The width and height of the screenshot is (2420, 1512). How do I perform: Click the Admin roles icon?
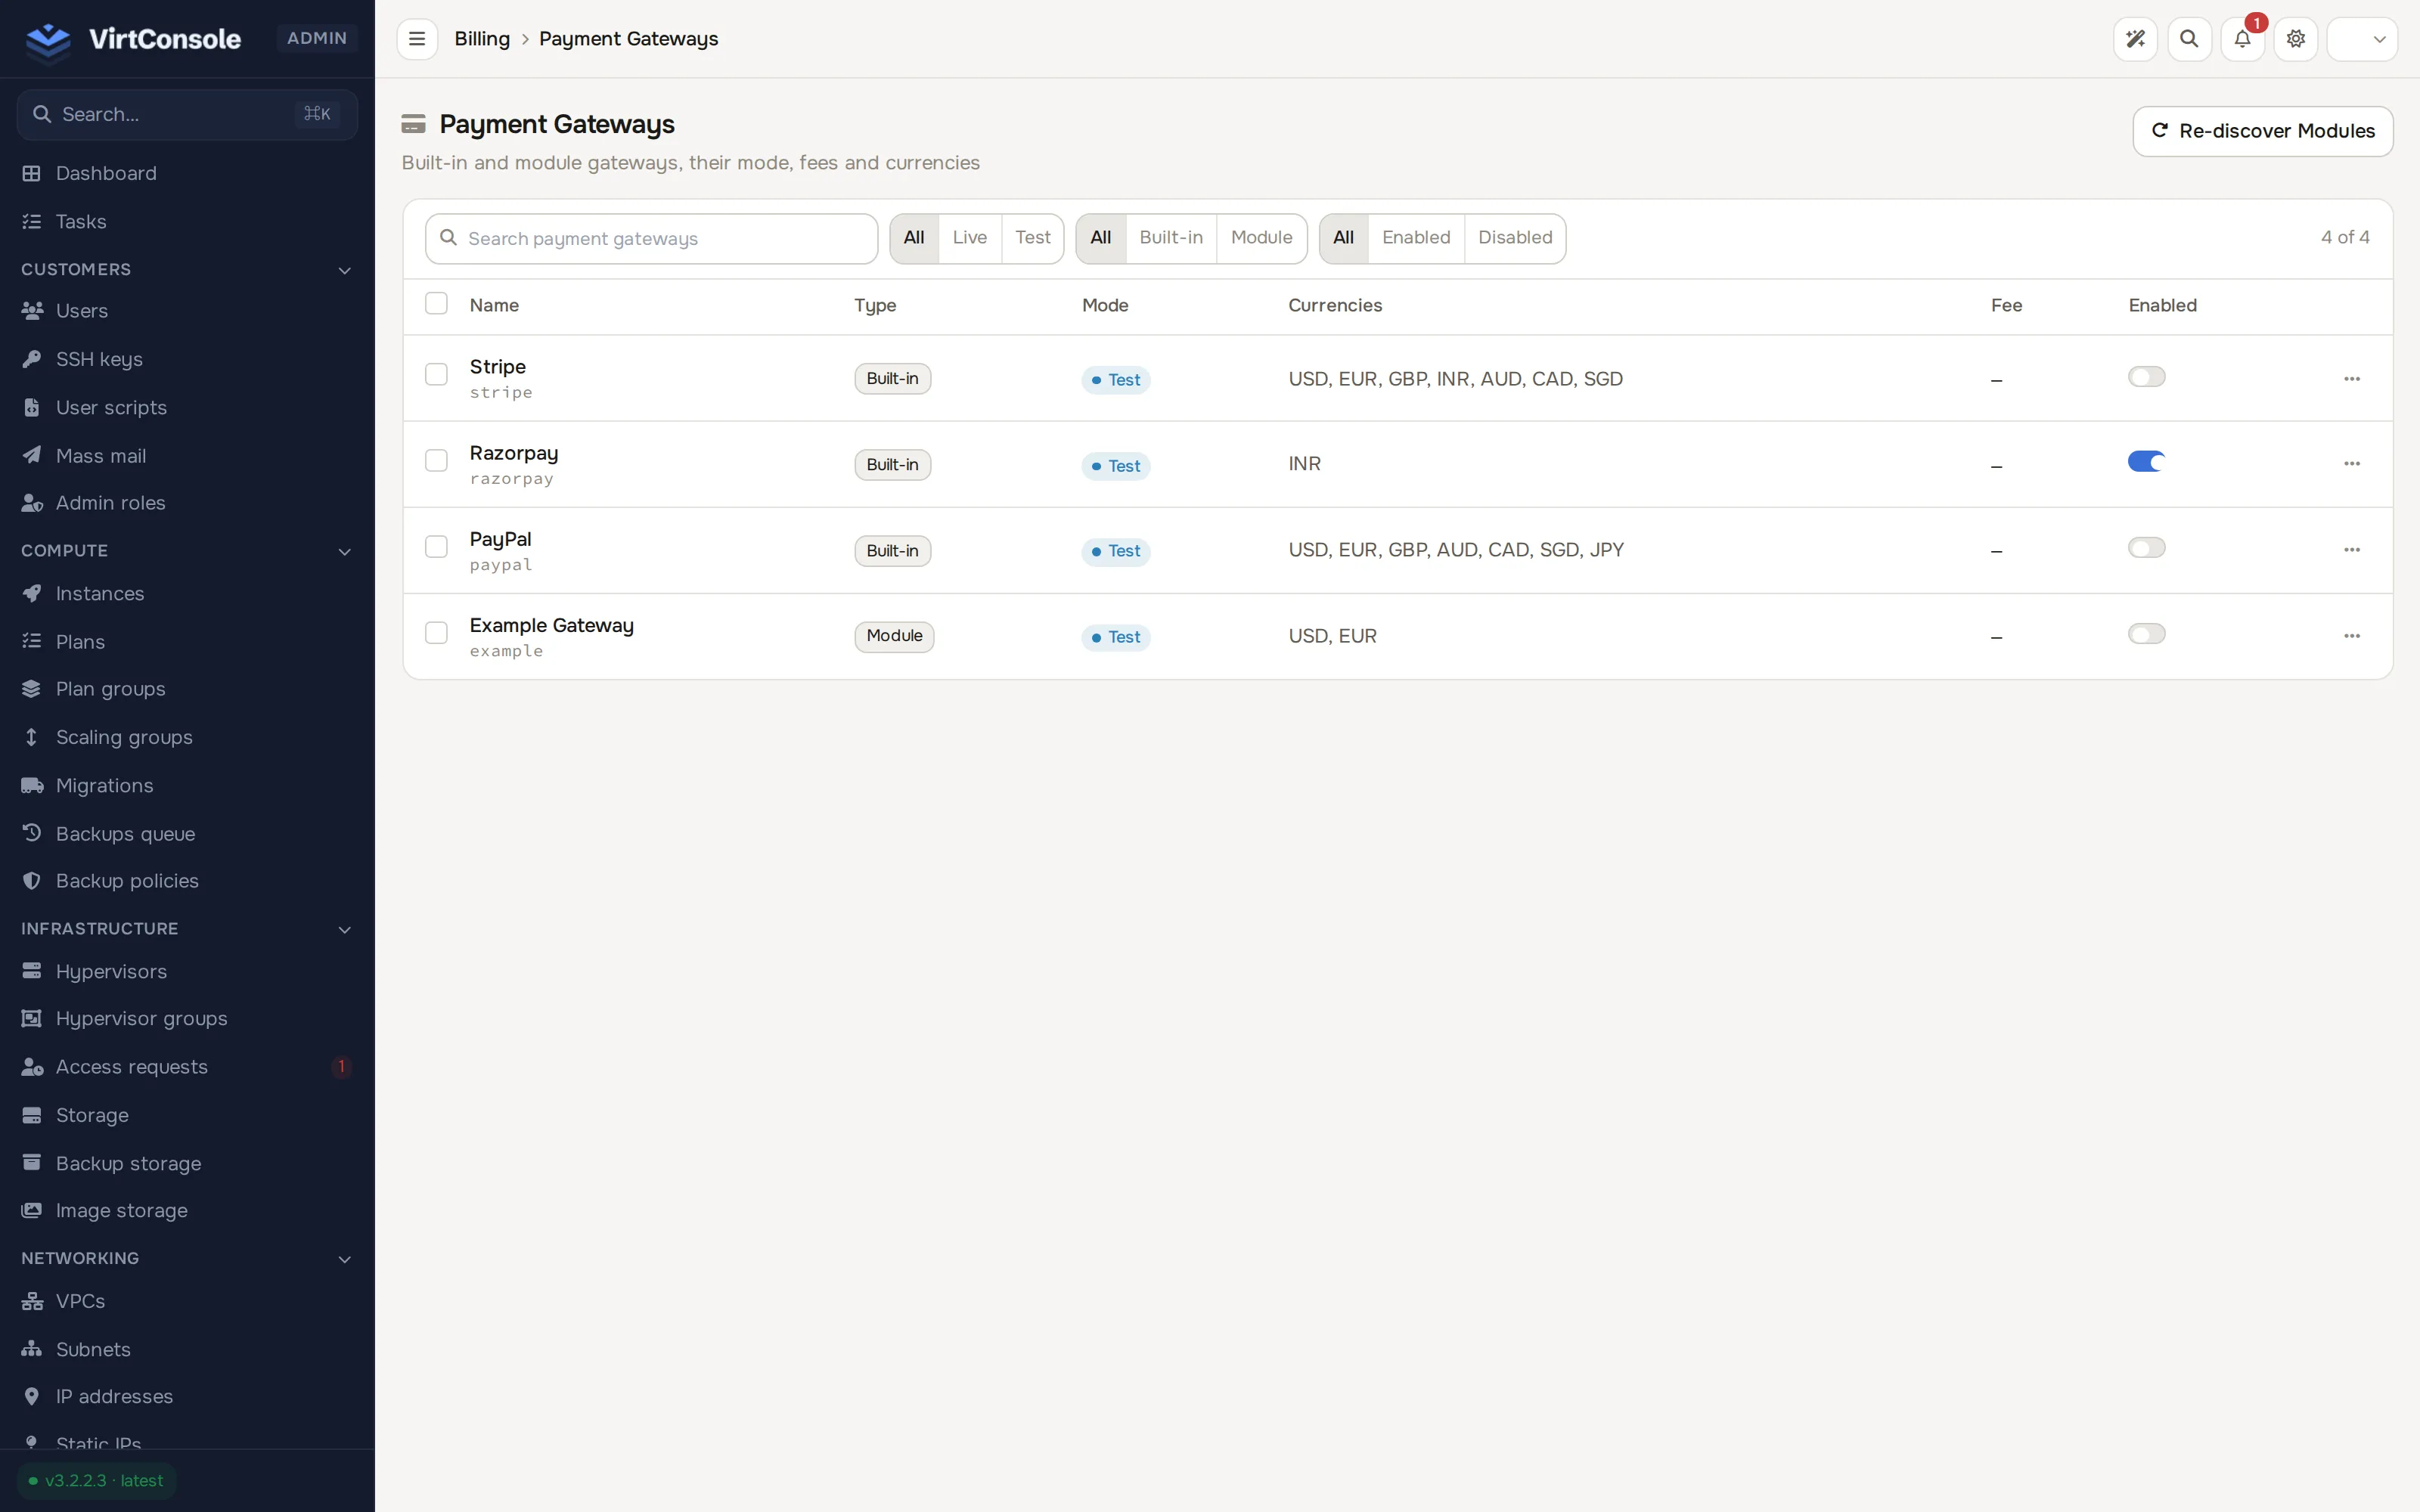click(32, 503)
